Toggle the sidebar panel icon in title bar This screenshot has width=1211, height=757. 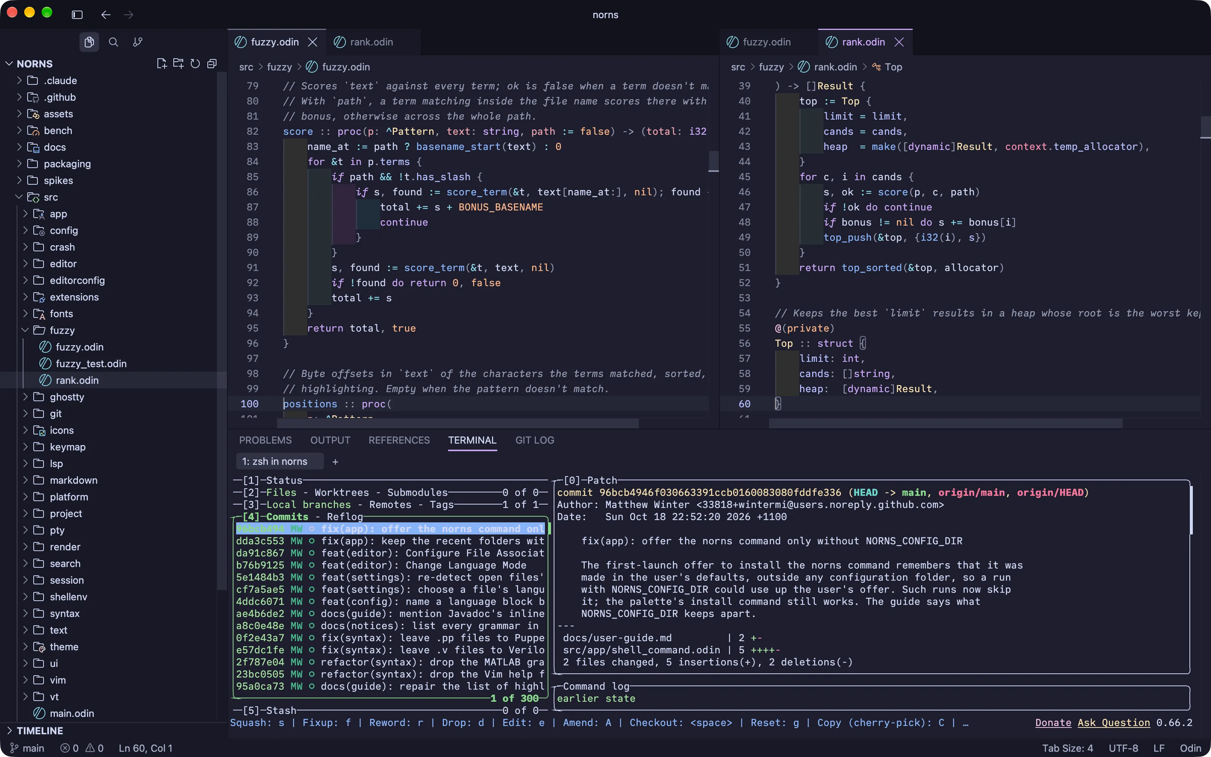click(77, 14)
